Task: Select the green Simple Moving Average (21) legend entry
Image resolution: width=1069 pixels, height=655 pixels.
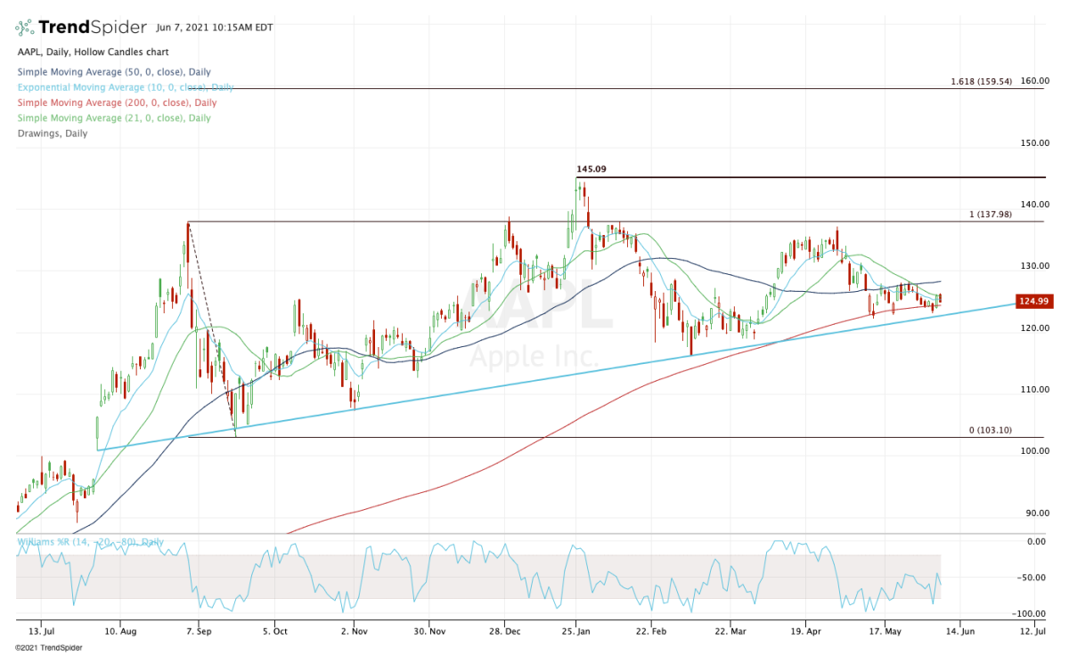Action: coord(114,117)
